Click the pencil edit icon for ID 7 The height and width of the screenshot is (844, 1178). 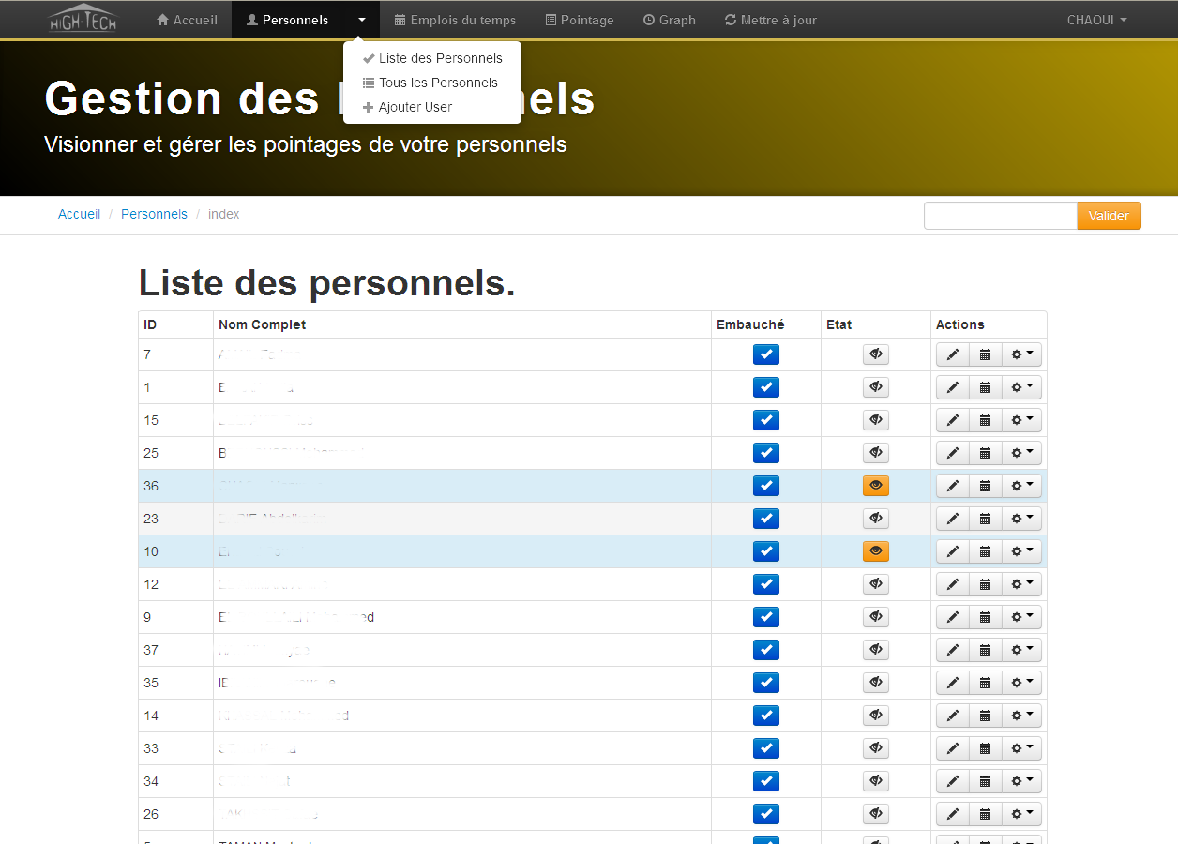952,354
